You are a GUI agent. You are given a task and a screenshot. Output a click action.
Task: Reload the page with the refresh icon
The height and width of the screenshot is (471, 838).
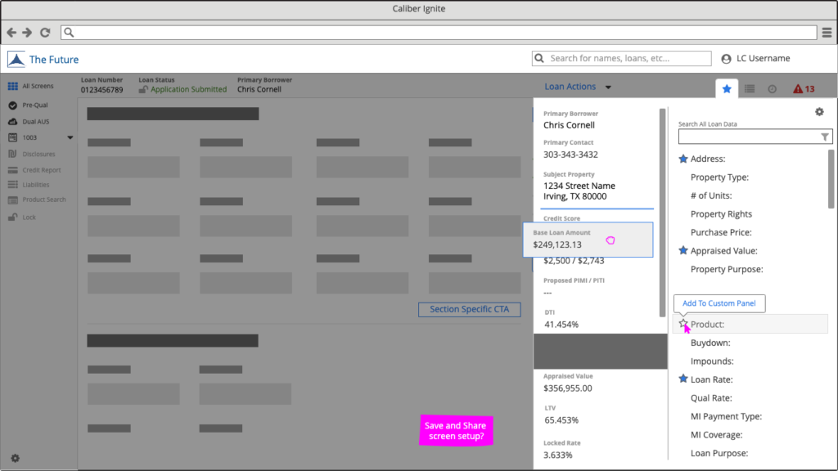pyautogui.click(x=44, y=33)
